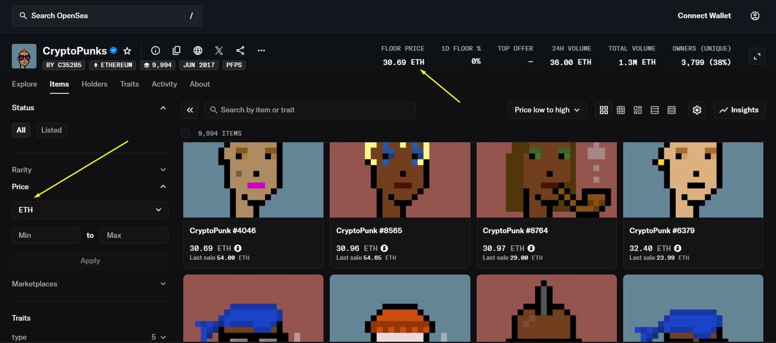Open the Holders tab
Viewport: 776px width, 343px height.
point(94,84)
